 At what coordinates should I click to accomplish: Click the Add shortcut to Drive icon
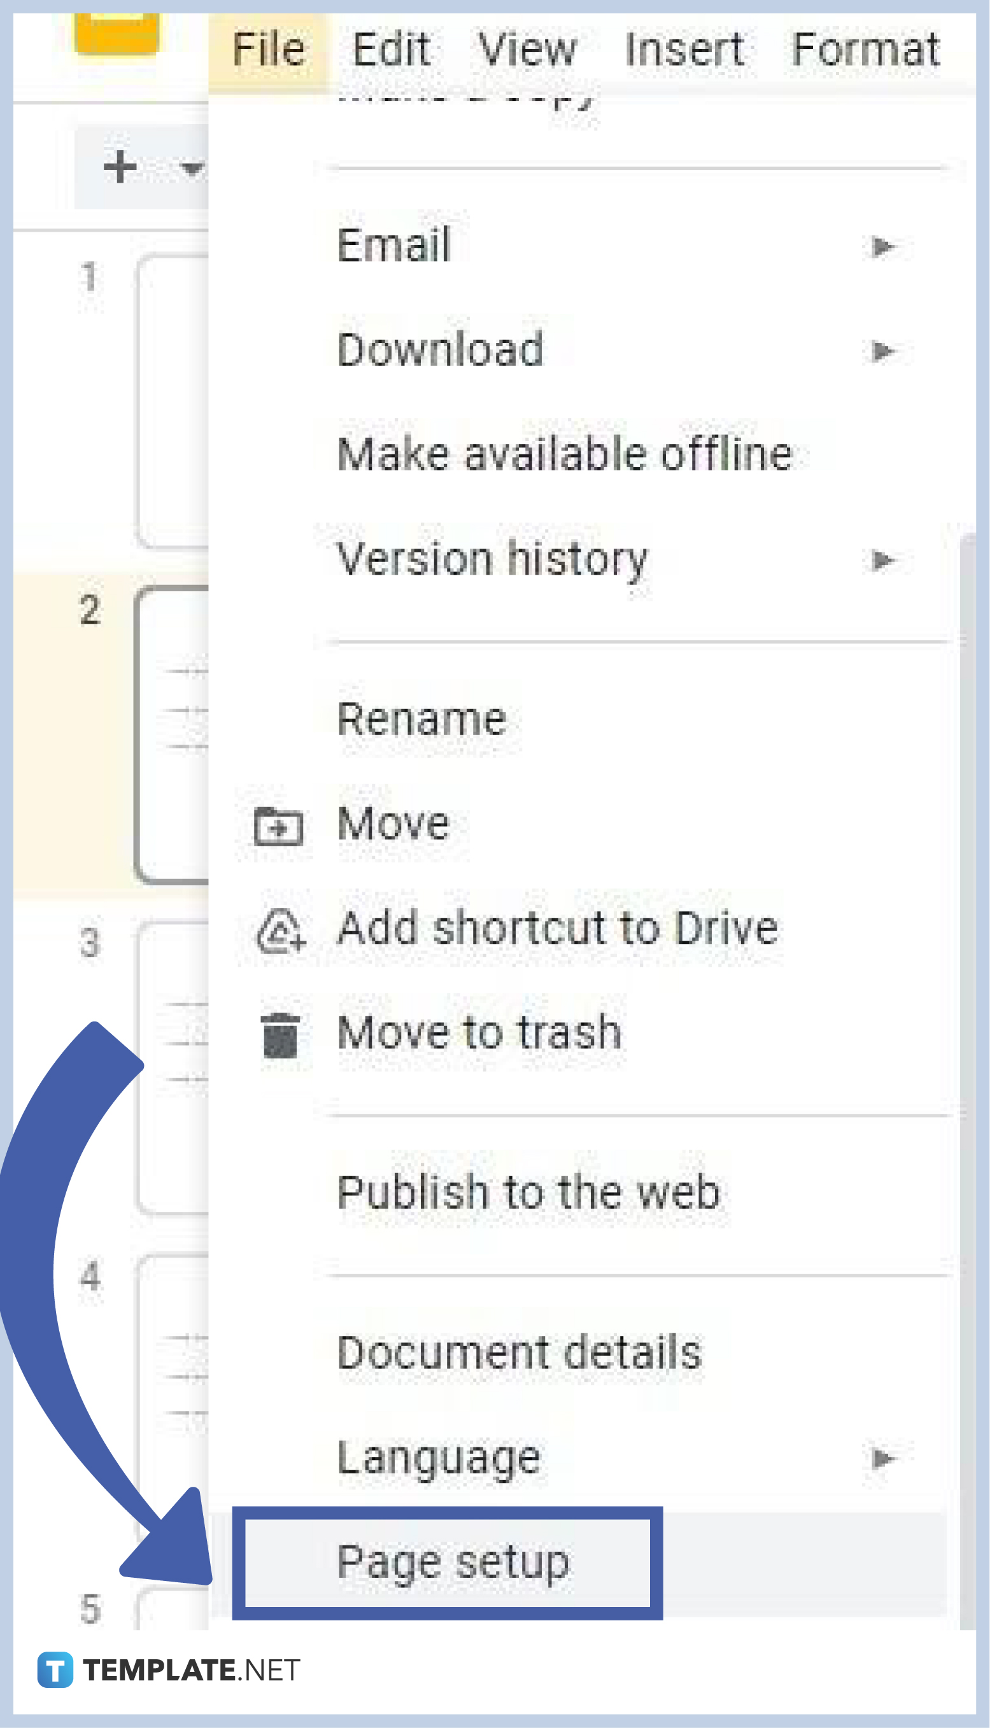(x=281, y=928)
